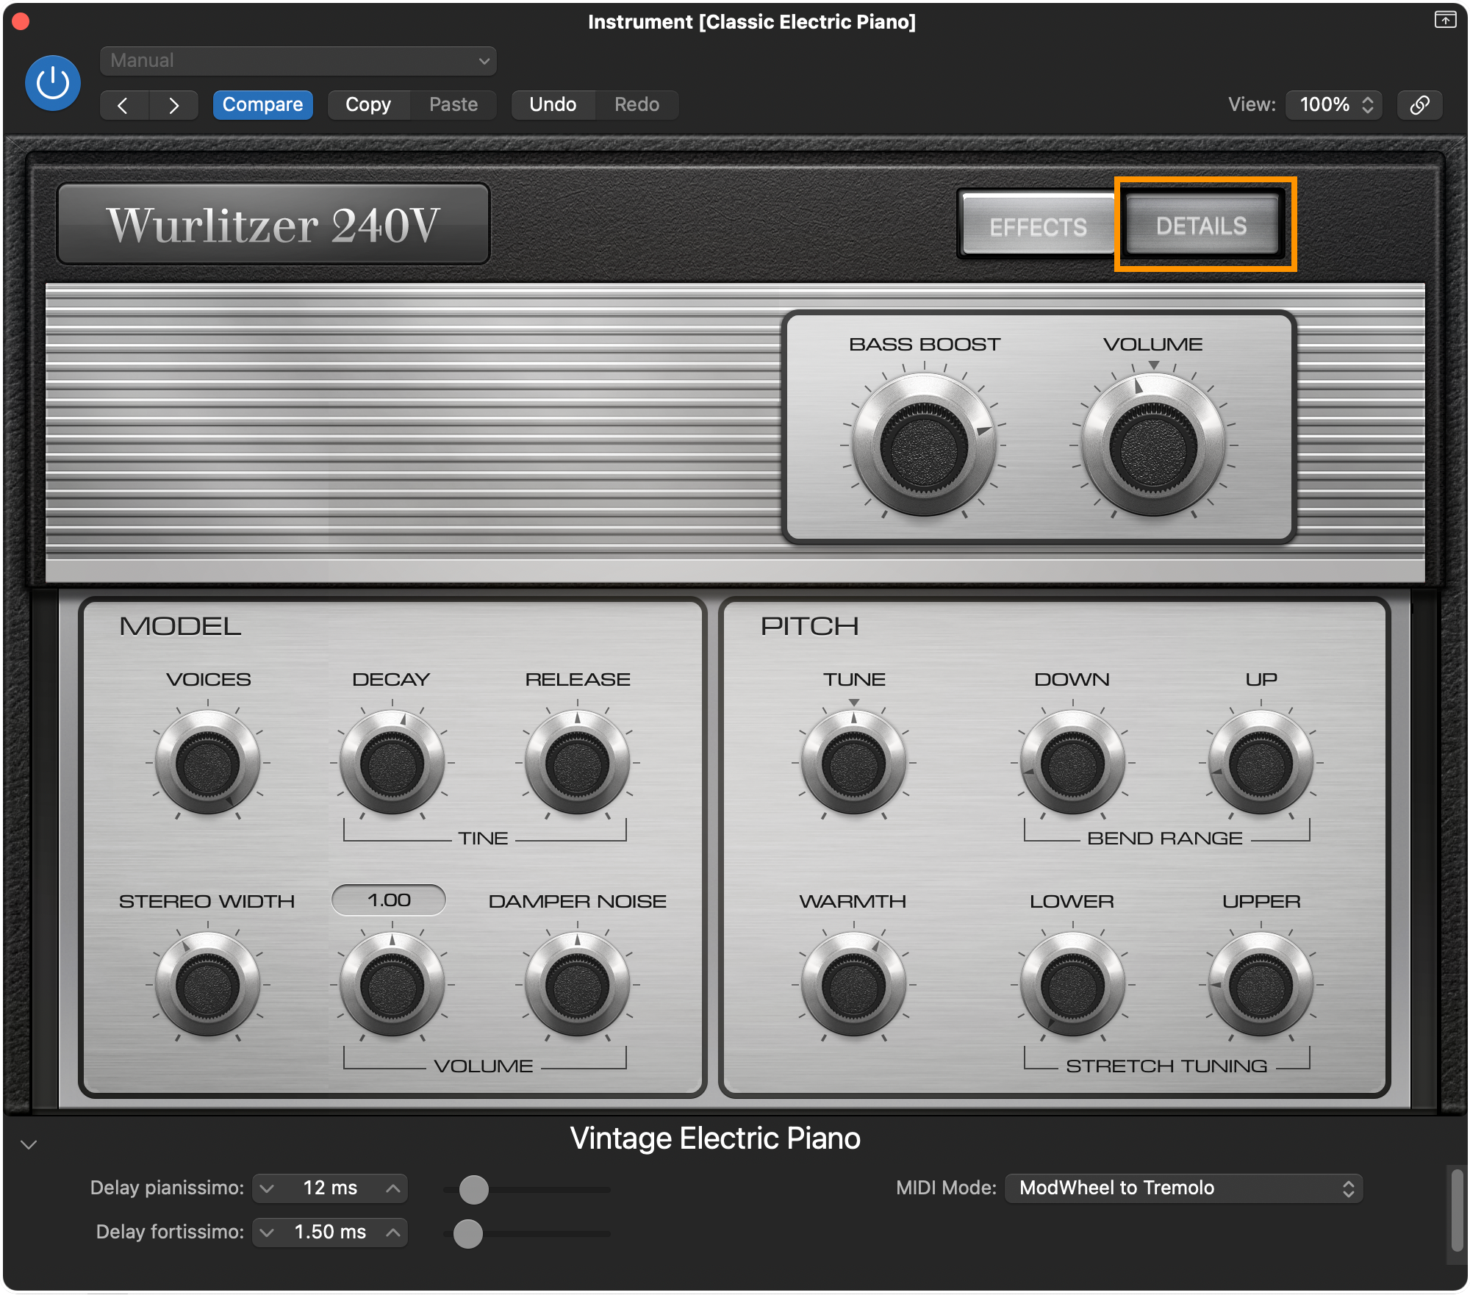Click the stretch tuning LOWER knob
This screenshot has height=1295, width=1470.
pos(1072,985)
